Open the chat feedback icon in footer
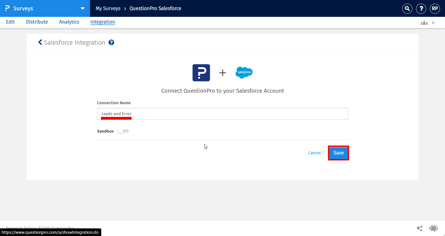Image resolution: width=445 pixels, height=236 pixels. point(433,228)
